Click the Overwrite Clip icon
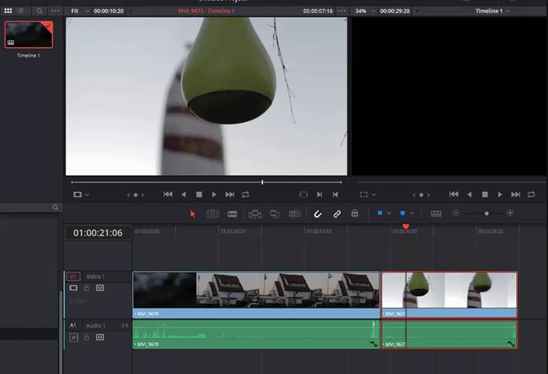This screenshot has width=548, height=374. click(275, 214)
